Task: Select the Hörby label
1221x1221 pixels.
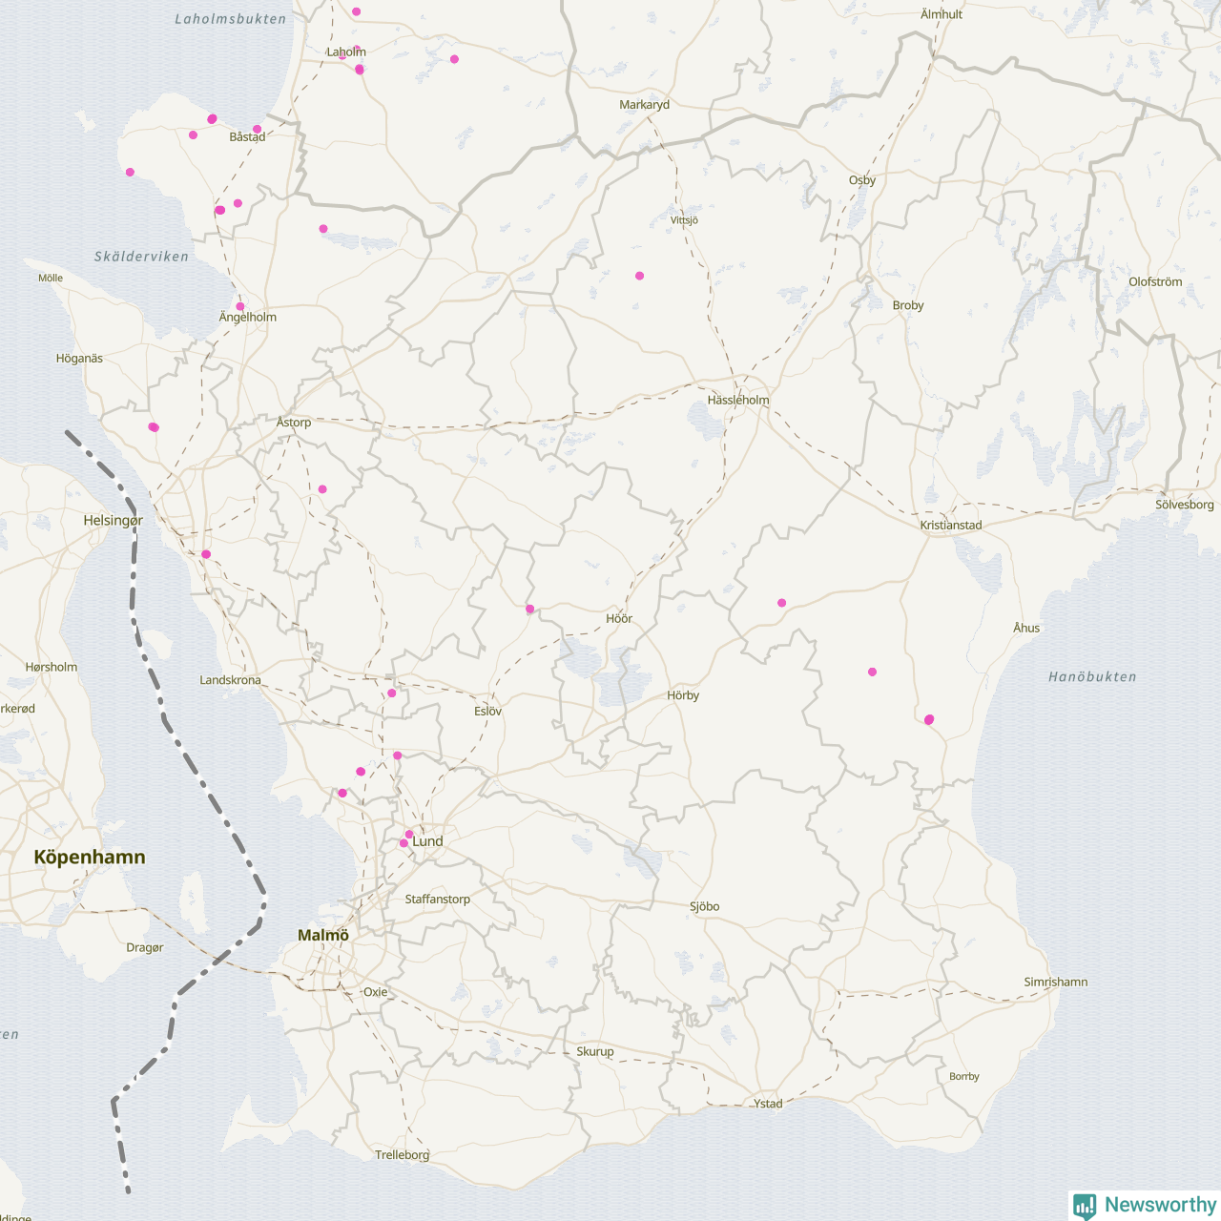Action: pyautogui.click(x=683, y=695)
